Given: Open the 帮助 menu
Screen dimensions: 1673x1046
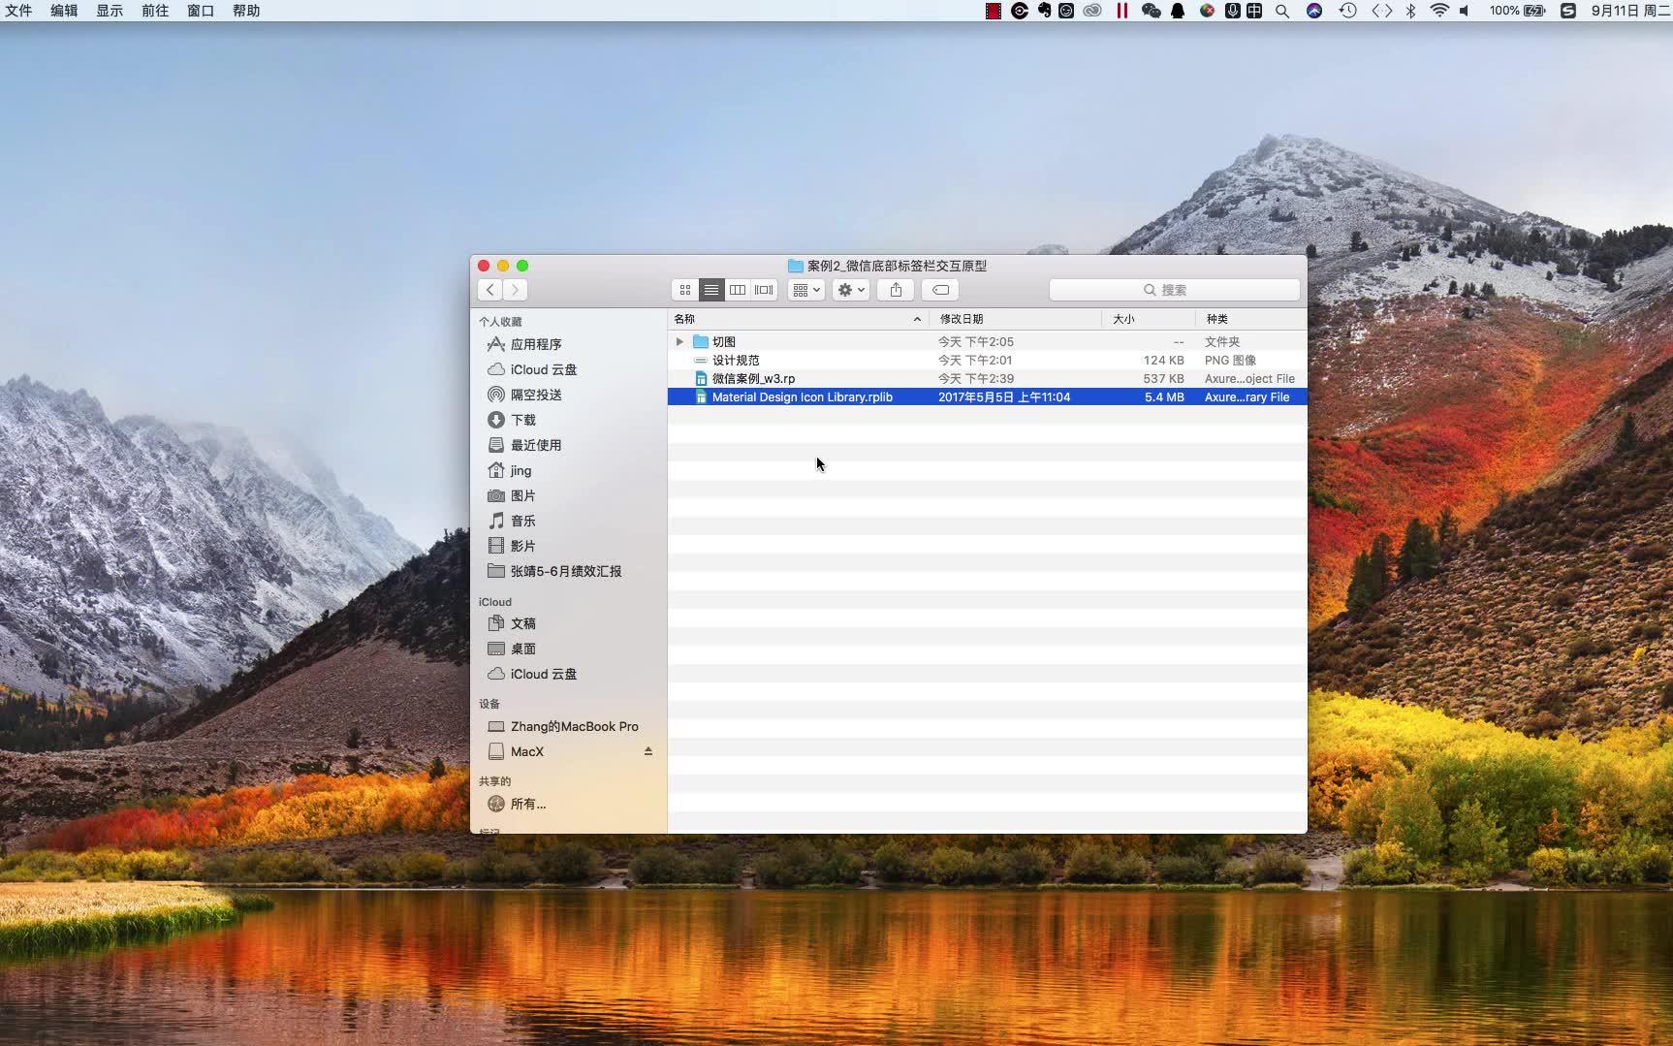Looking at the screenshot, I should click(x=246, y=11).
